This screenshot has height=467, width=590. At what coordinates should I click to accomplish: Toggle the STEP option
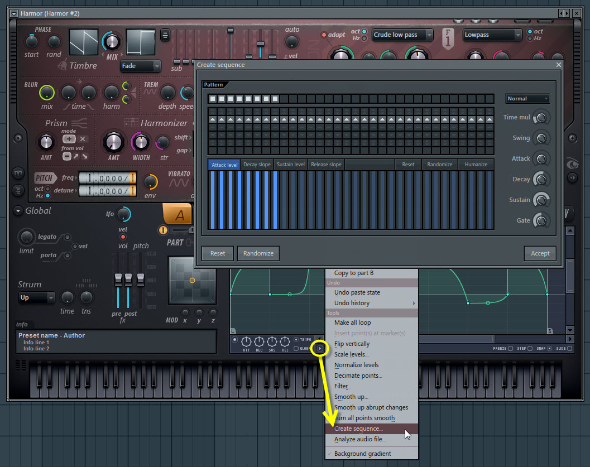(530, 349)
